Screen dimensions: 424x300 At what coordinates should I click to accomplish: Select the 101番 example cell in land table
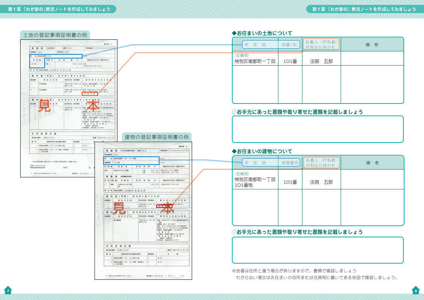pos(290,61)
